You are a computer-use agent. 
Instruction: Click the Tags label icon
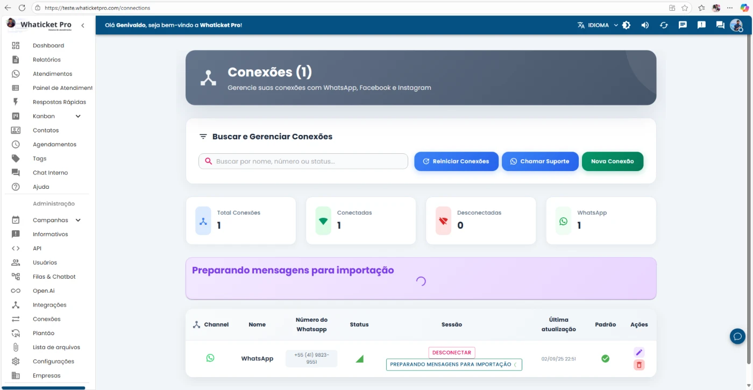point(16,159)
